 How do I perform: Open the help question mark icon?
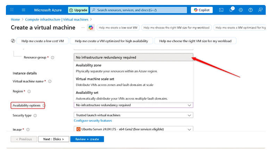(250, 10)
